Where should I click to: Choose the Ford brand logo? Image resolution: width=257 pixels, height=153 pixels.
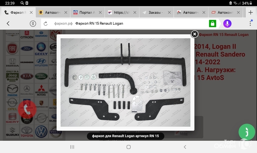click(x=27, y=49)
